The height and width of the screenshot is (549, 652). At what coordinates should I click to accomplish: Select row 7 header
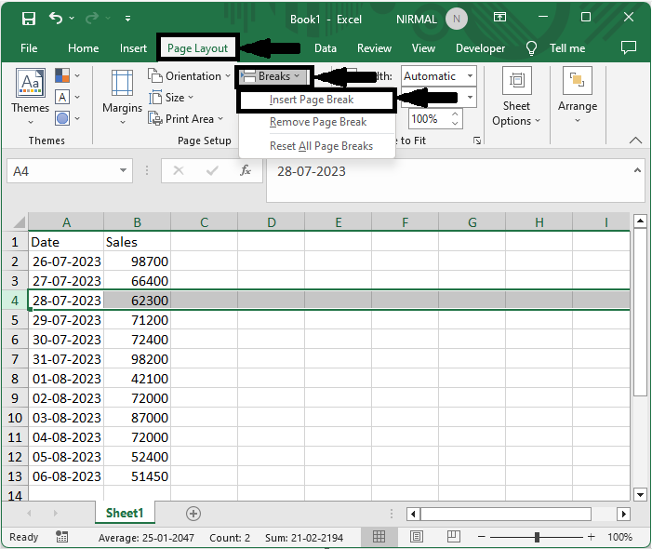click(15, 359)
